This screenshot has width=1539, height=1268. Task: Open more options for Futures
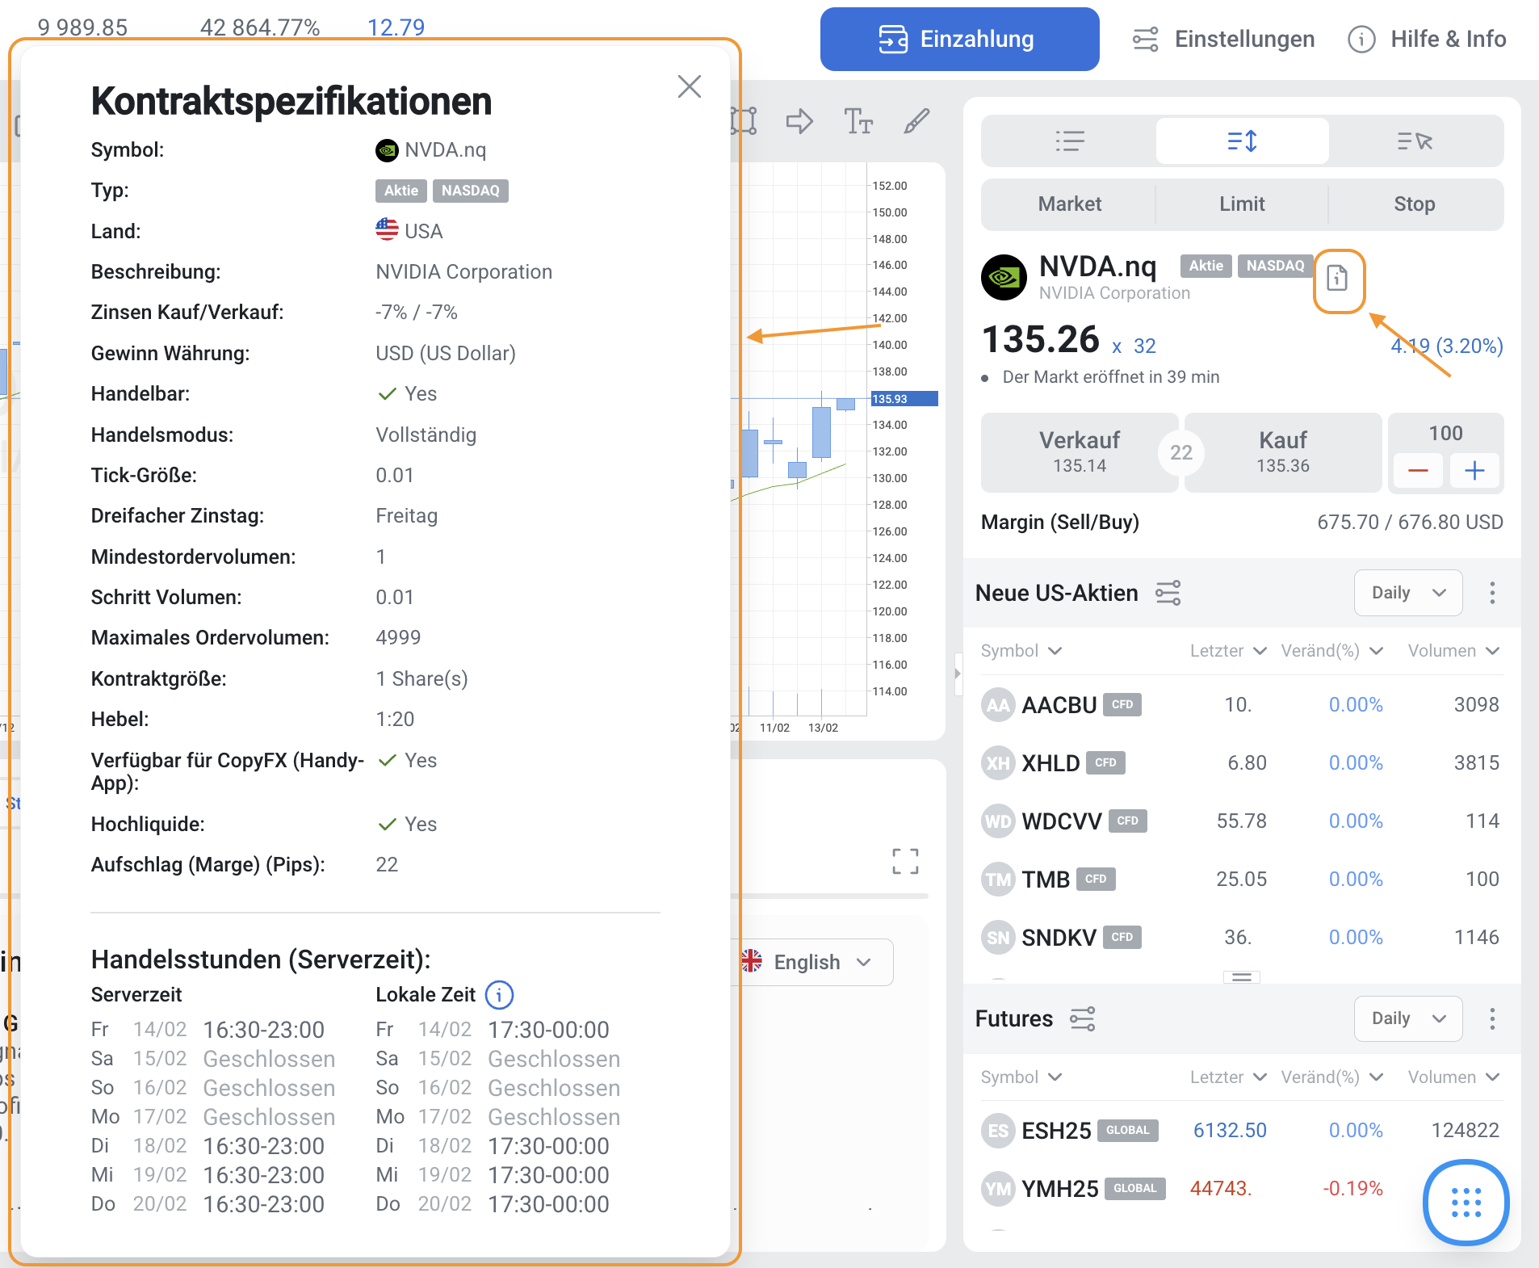click(x=1491, y=1018)
